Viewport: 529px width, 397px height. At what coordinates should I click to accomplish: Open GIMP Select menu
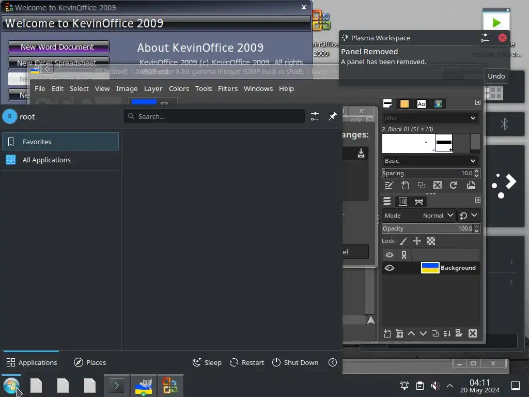tap(79, 88)
